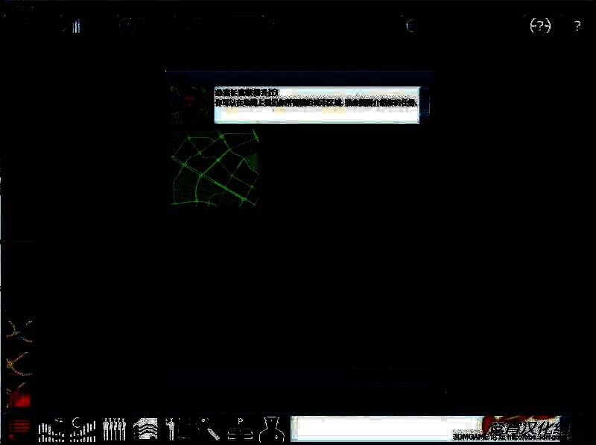596x445 pixels.
Task: Click the red list icon in bottom toolbar
Action: click(x=20, y=429)
